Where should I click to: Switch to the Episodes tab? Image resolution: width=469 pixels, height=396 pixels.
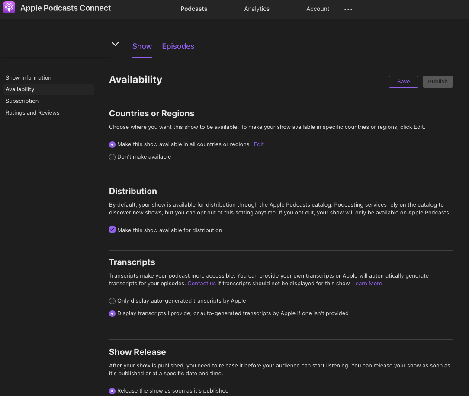178,46
